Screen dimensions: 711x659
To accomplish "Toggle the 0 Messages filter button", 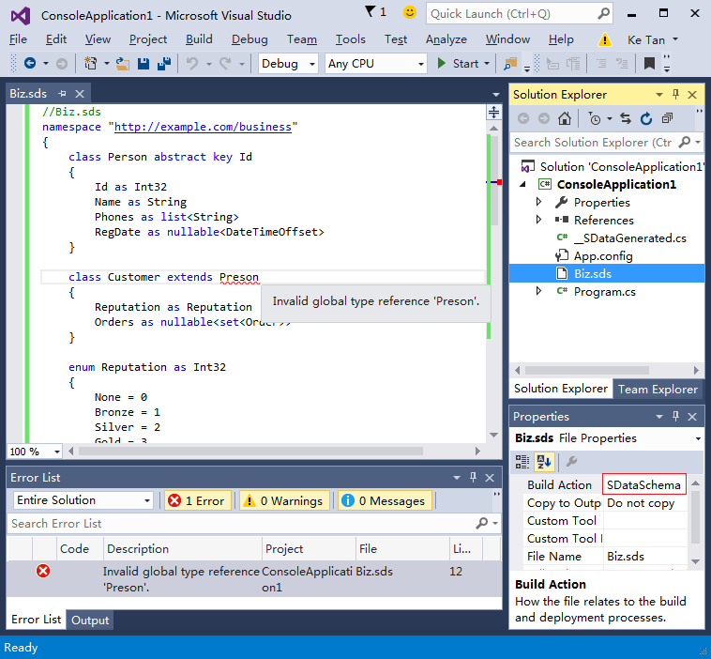I will point(385,500).
